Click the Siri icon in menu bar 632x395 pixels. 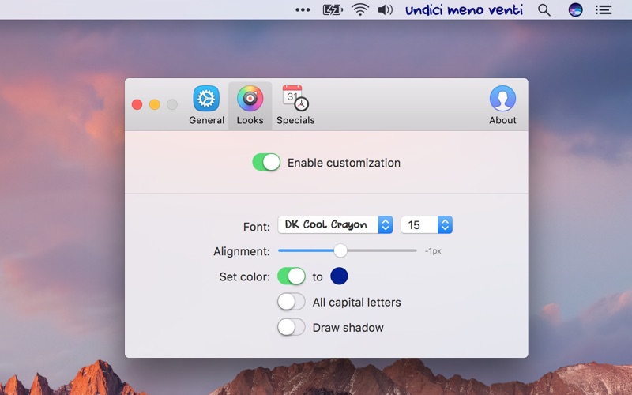576,10
